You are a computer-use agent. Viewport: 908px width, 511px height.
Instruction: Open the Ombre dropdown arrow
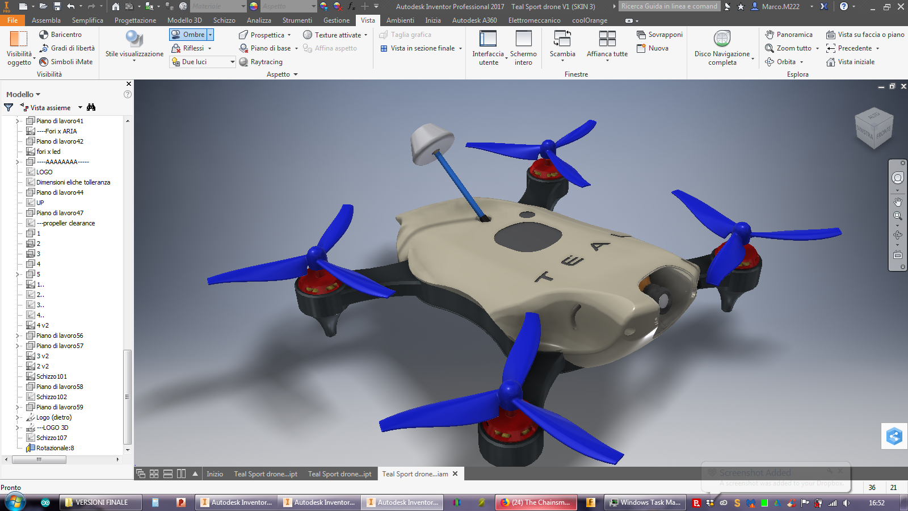pos(210,35)
